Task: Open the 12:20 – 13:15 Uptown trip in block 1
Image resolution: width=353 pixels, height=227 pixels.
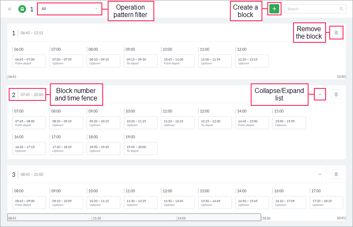Action: pyautogui.click(x=252, y=61)
